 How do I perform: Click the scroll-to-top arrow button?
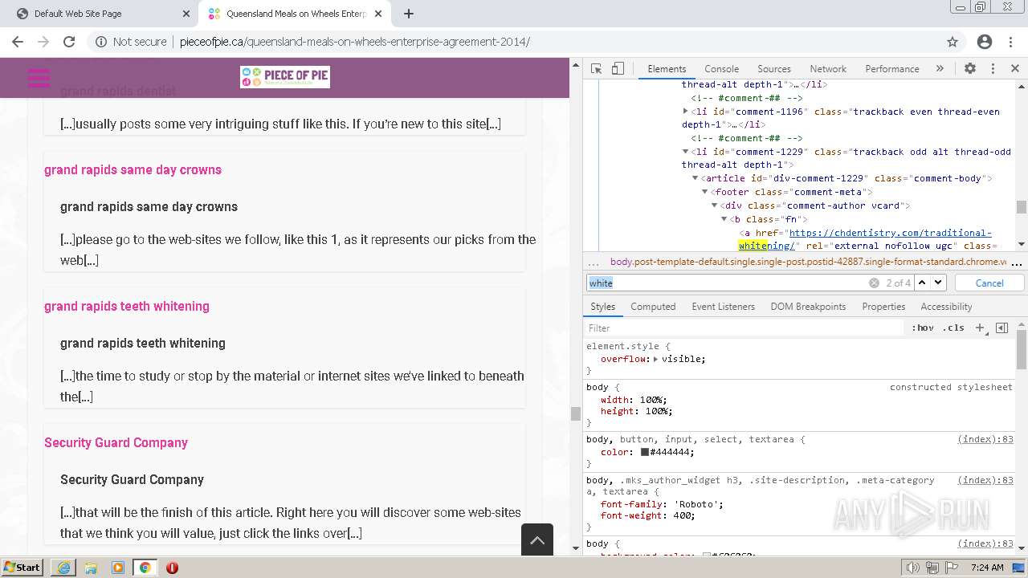537,540
